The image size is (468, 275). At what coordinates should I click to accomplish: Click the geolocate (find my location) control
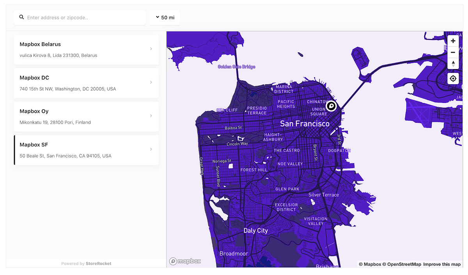453,78
